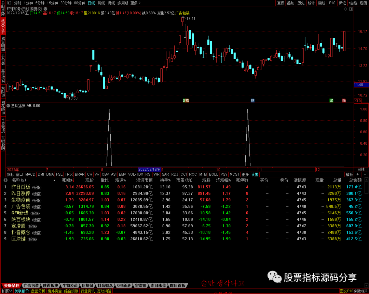Switch to the OBV indicator

pyautogui.click(x=105, y=174)
